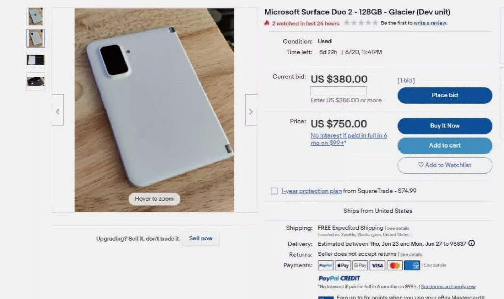Screen dimensions: 504x299
Task: Click the bid amount input field
Action: coord(338,91)
